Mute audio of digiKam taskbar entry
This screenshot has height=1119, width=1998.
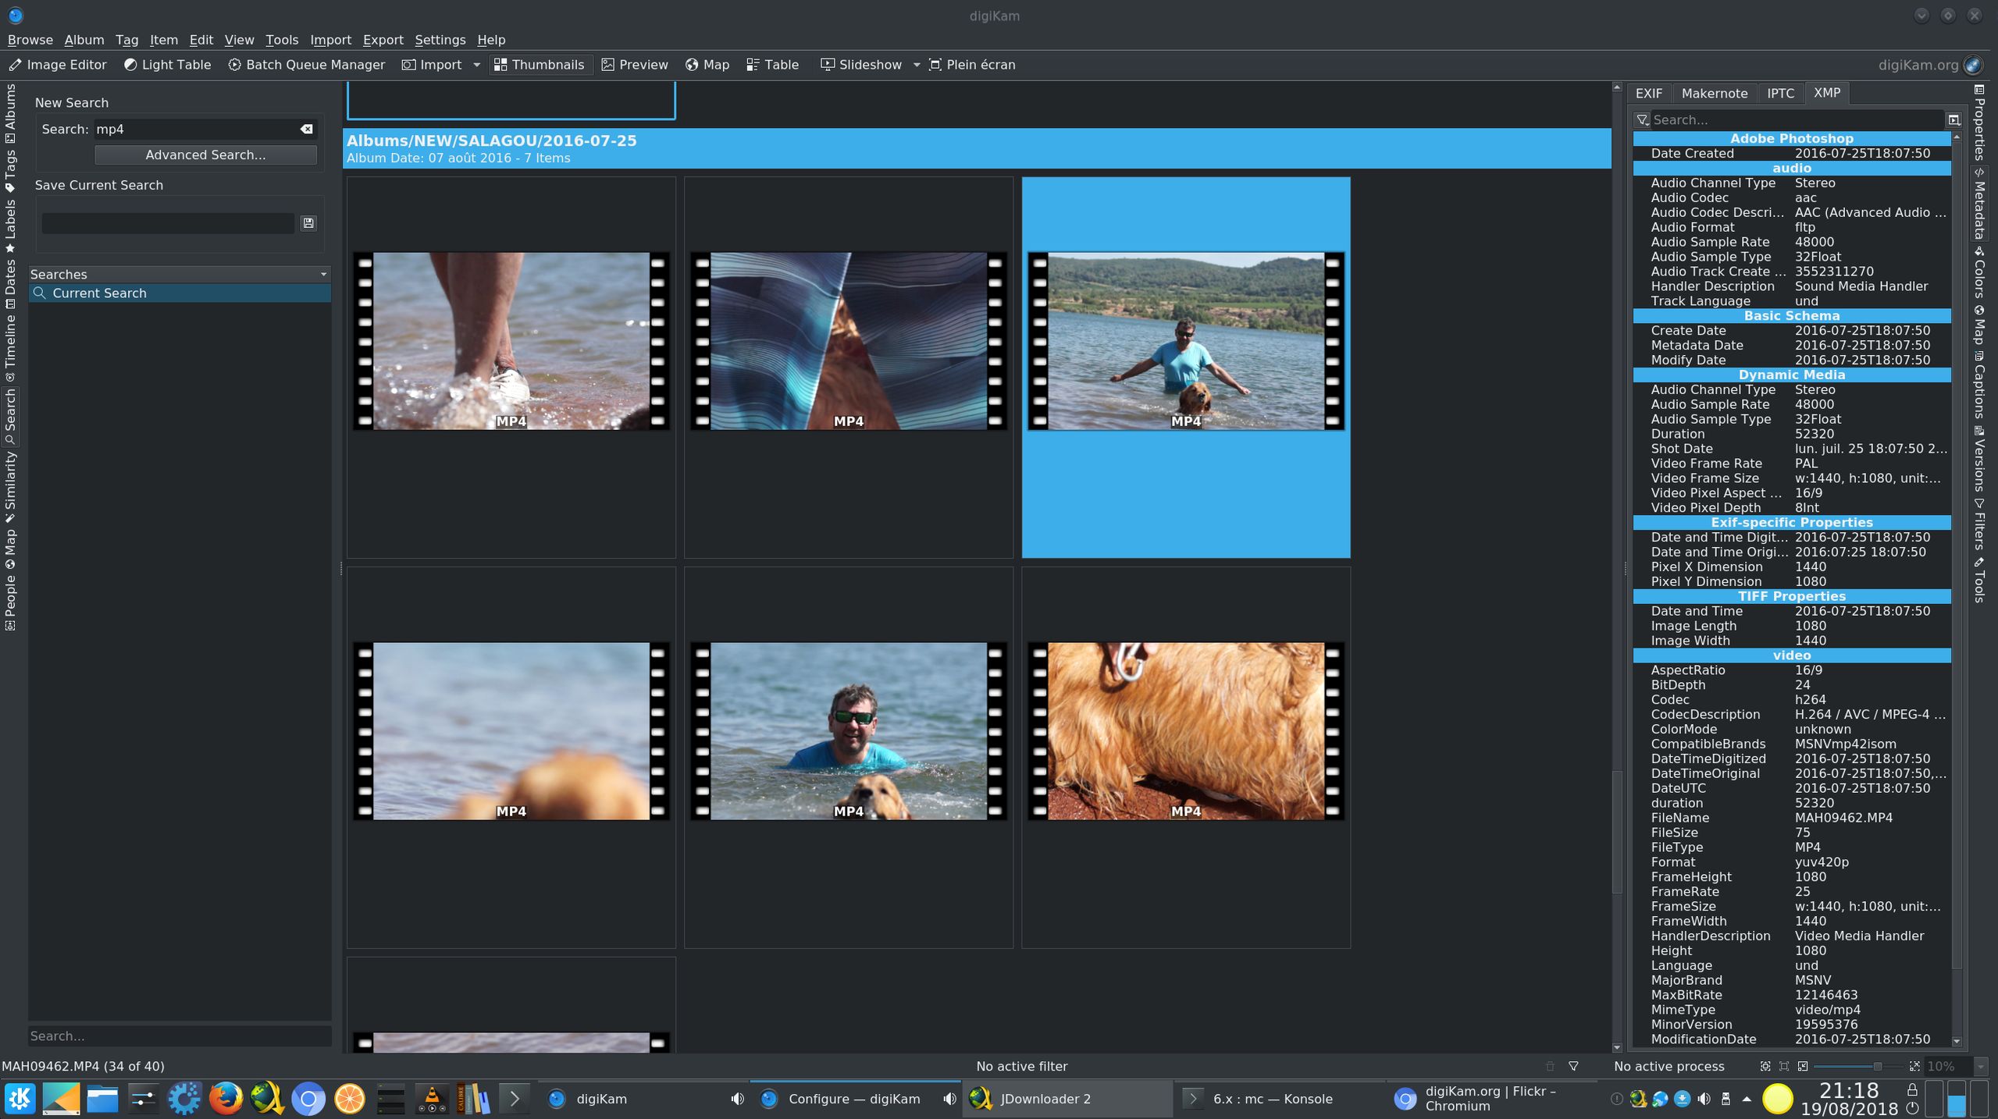[x=737, y=1099]
